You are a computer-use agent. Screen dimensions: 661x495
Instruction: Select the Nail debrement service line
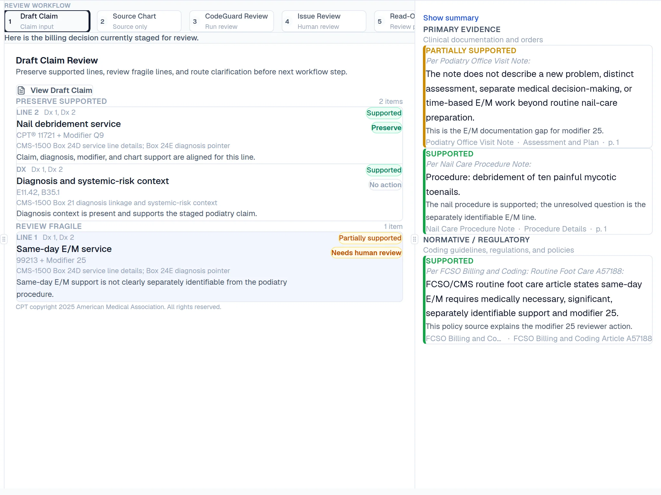coord(210,135)
